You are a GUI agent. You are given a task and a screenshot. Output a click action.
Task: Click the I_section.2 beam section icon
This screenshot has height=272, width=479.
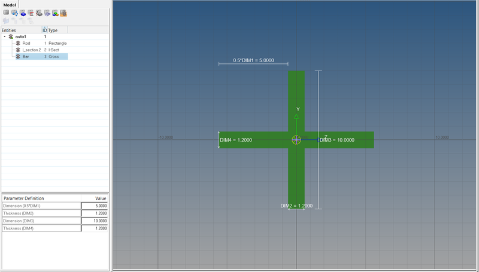[18, 50]
